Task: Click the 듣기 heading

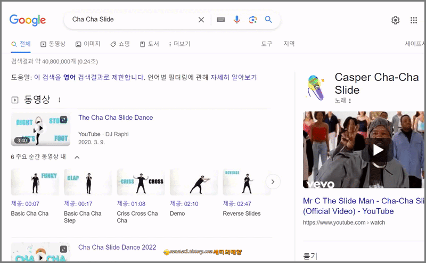Action: pyautogui.click(x=310, y=256)
